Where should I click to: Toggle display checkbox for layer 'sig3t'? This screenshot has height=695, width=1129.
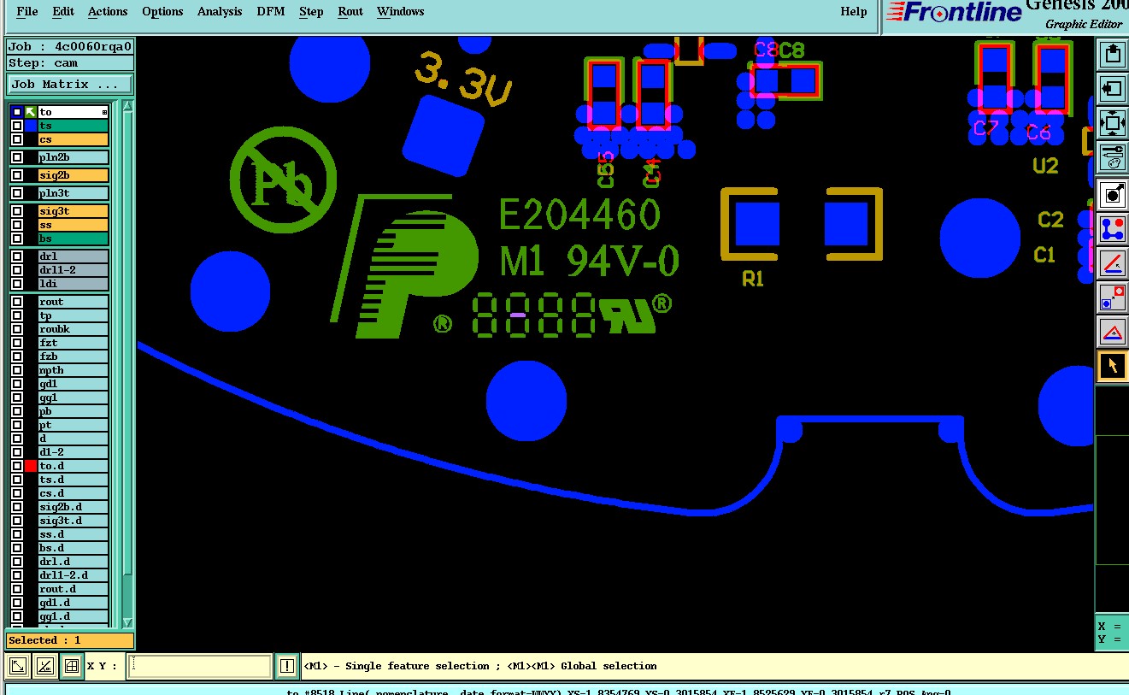(16, 211)
